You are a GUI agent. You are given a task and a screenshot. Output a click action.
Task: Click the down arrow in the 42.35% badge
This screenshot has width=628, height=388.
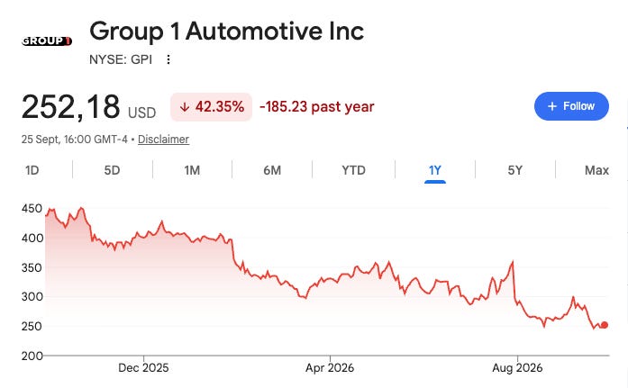[x=184, y=107]
